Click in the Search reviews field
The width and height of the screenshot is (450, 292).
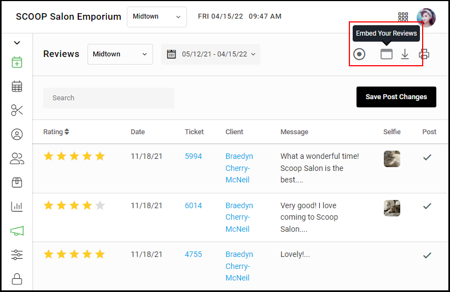(x=109, y=98)
